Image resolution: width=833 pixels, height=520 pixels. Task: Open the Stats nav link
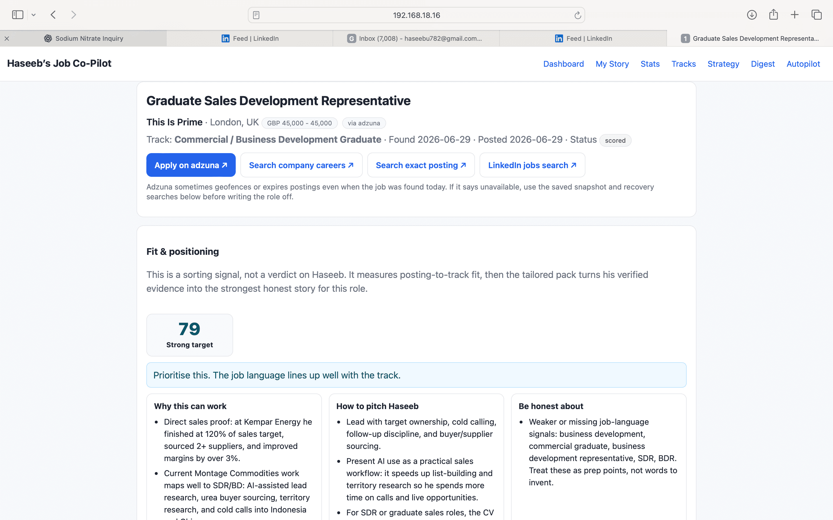(x=650, y=64)
